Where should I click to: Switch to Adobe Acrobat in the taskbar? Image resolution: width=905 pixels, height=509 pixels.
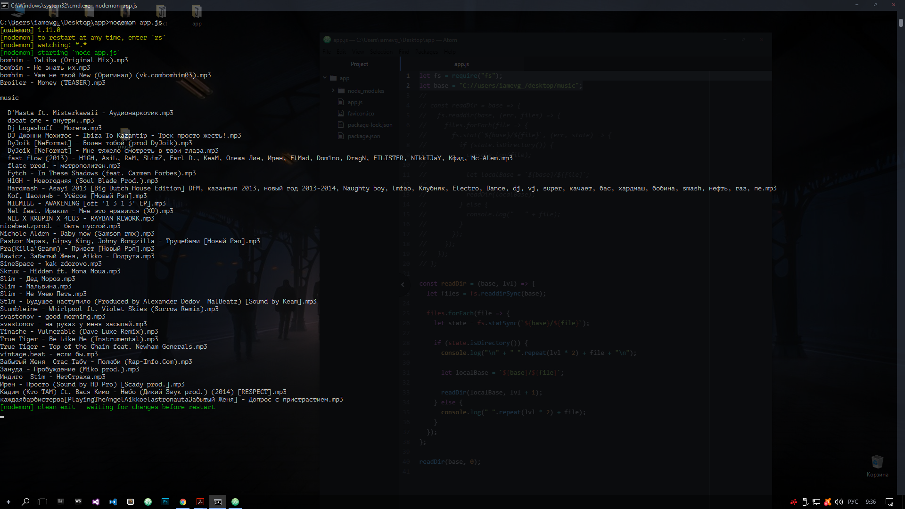pyautogui.click(x=200, y=502)
